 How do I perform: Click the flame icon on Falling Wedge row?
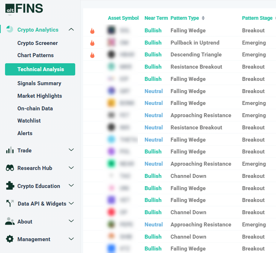point(92,31)
